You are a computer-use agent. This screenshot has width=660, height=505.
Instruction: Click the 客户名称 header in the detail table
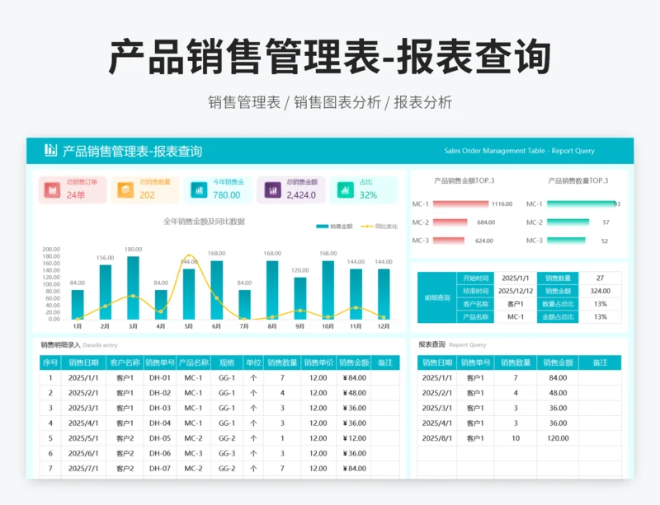click(x=125, y=362)
